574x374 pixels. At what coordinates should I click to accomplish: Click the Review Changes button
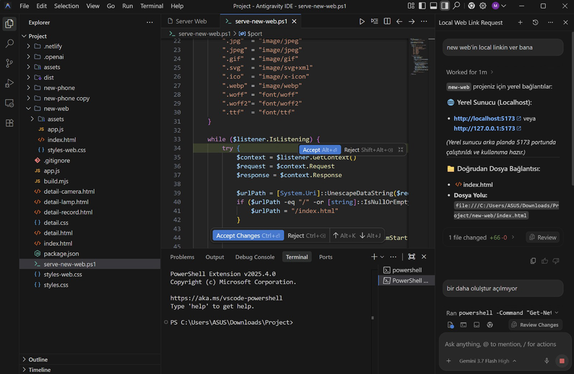(x=535, y=325)
